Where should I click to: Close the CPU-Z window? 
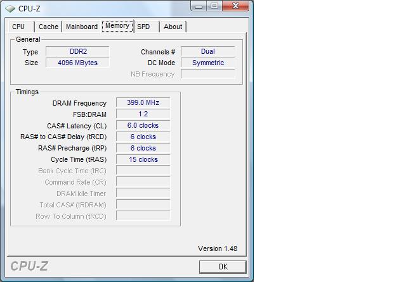[235, 6]
